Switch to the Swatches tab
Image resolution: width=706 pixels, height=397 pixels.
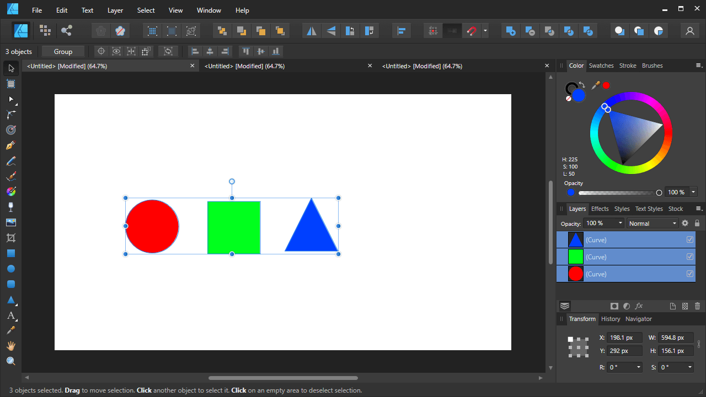click(x=601, y=66)
